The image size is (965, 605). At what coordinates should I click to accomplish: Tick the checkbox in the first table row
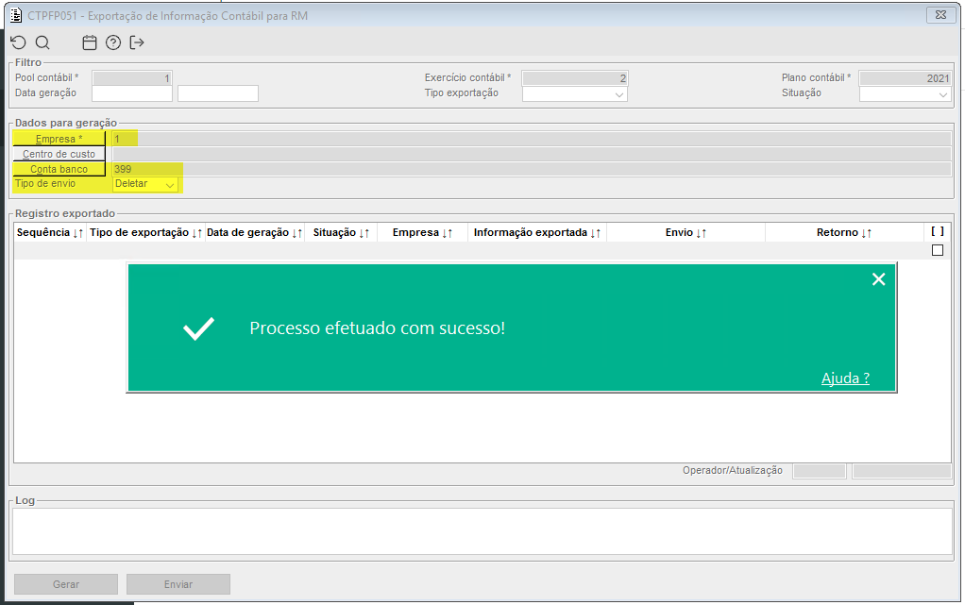938,250
